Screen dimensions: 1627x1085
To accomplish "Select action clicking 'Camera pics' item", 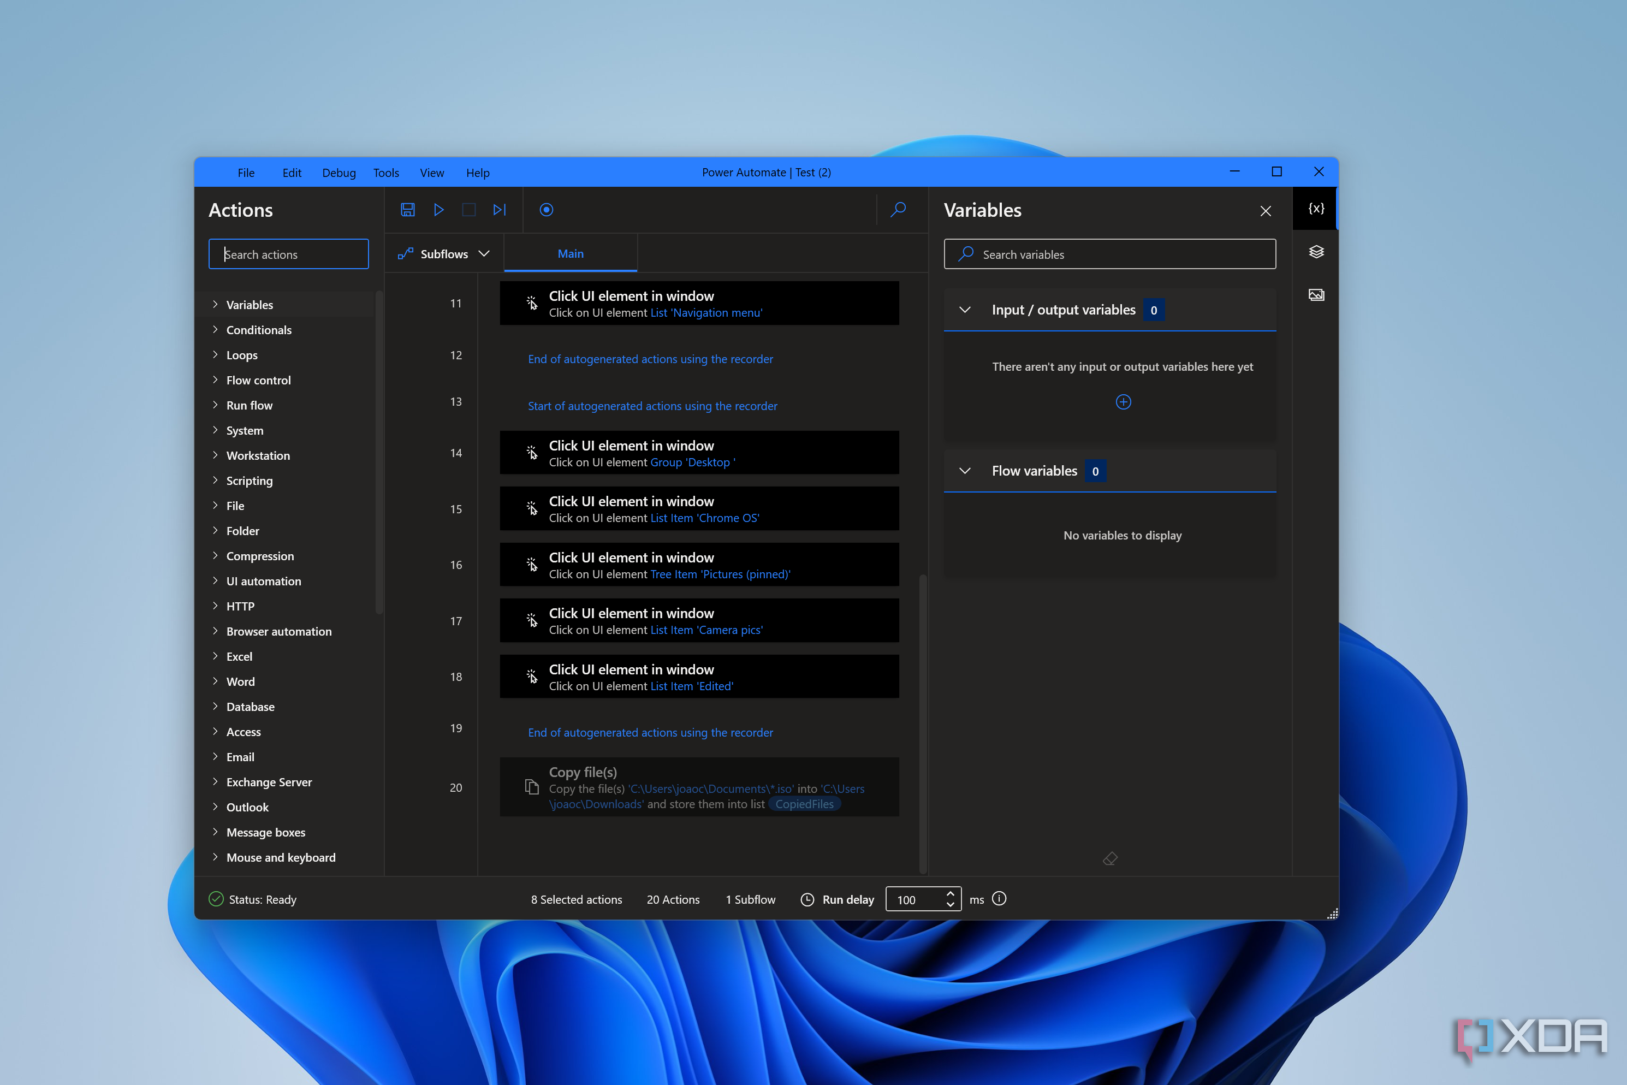I will click(699, 621).
